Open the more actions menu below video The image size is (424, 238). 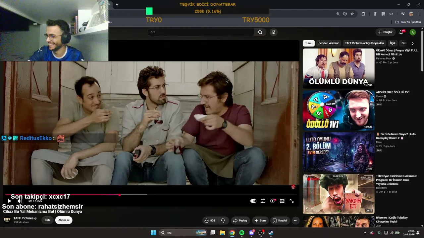coord(295,220)
